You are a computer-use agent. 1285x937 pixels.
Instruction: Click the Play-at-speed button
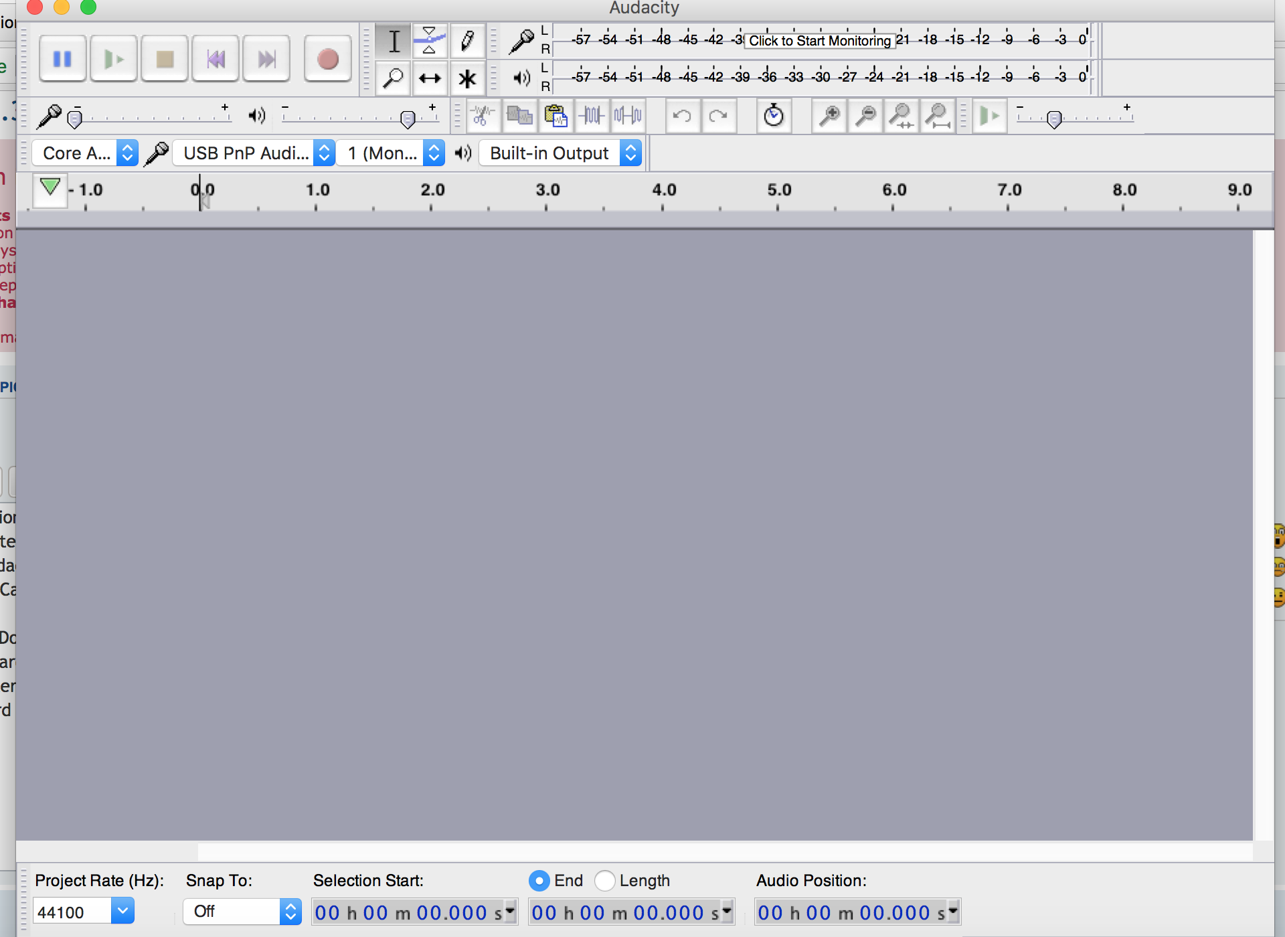[990, 116]
